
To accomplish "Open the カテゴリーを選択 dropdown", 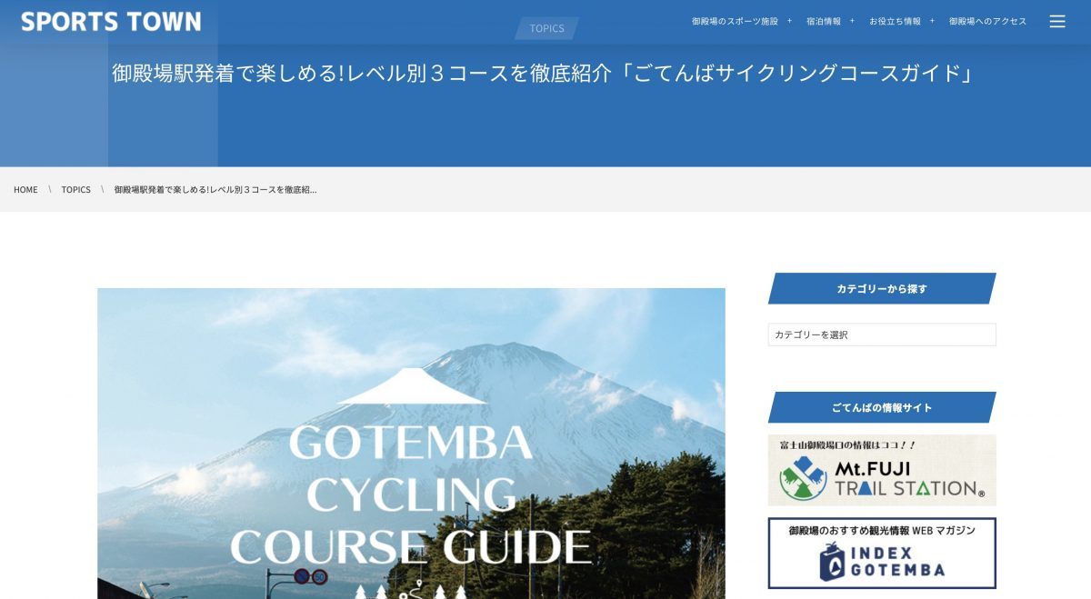I will [882, 334].
